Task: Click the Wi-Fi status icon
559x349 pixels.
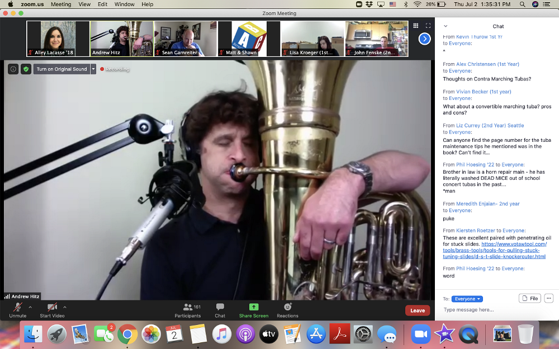Action: [417, 4]
